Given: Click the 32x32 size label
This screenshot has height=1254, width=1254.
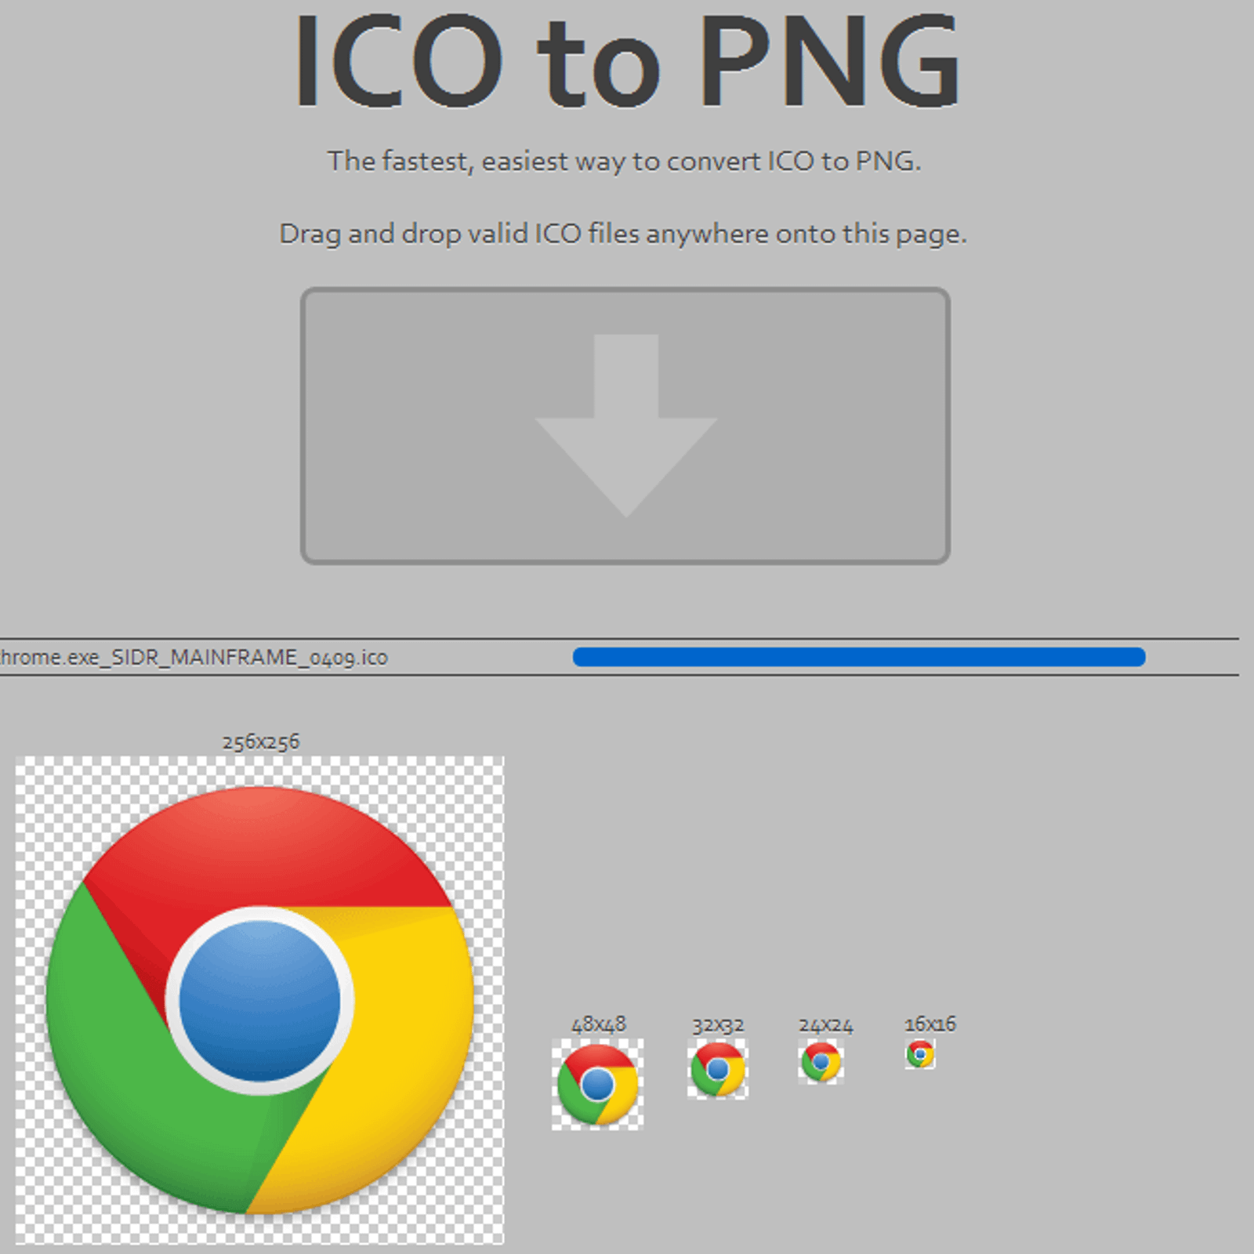Looking at the screenshot, I should click(x=718, y=1025).
